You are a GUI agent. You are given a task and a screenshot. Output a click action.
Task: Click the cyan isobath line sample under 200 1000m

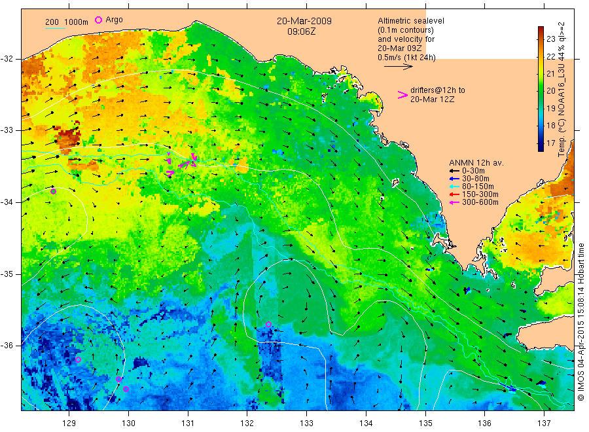pos(55,27)
